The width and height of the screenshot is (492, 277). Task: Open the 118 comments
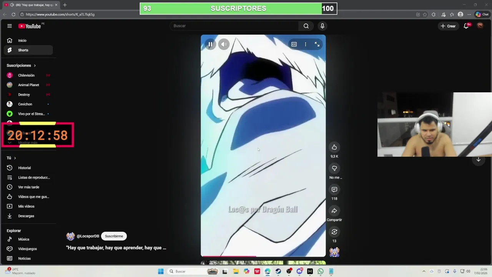point(334,189)
